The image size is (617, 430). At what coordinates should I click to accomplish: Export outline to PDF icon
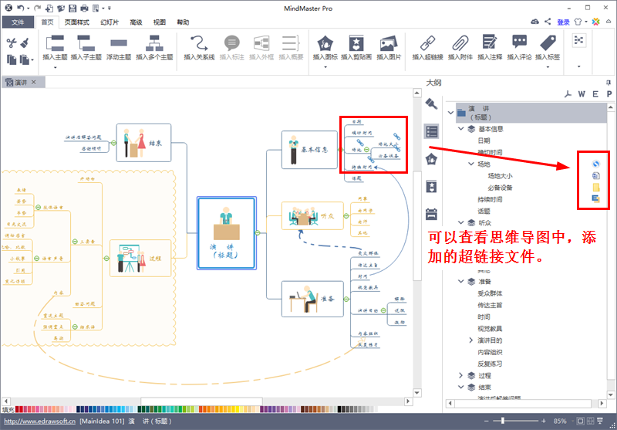tap(568, 93)
